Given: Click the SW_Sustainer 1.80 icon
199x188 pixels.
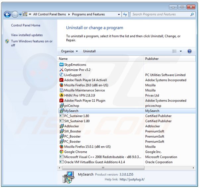Looking at the screenshot, I should click(x=61, y=121).
